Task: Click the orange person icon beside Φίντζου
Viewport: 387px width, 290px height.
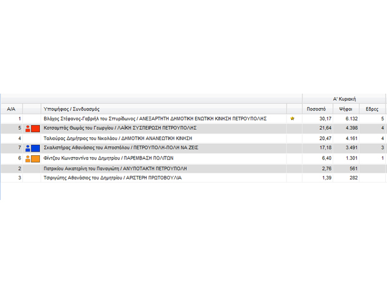Action: (28, 158)
